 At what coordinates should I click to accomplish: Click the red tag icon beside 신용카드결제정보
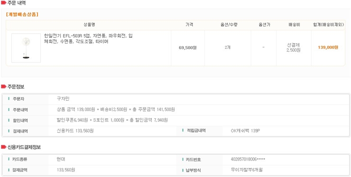(3, 147)
